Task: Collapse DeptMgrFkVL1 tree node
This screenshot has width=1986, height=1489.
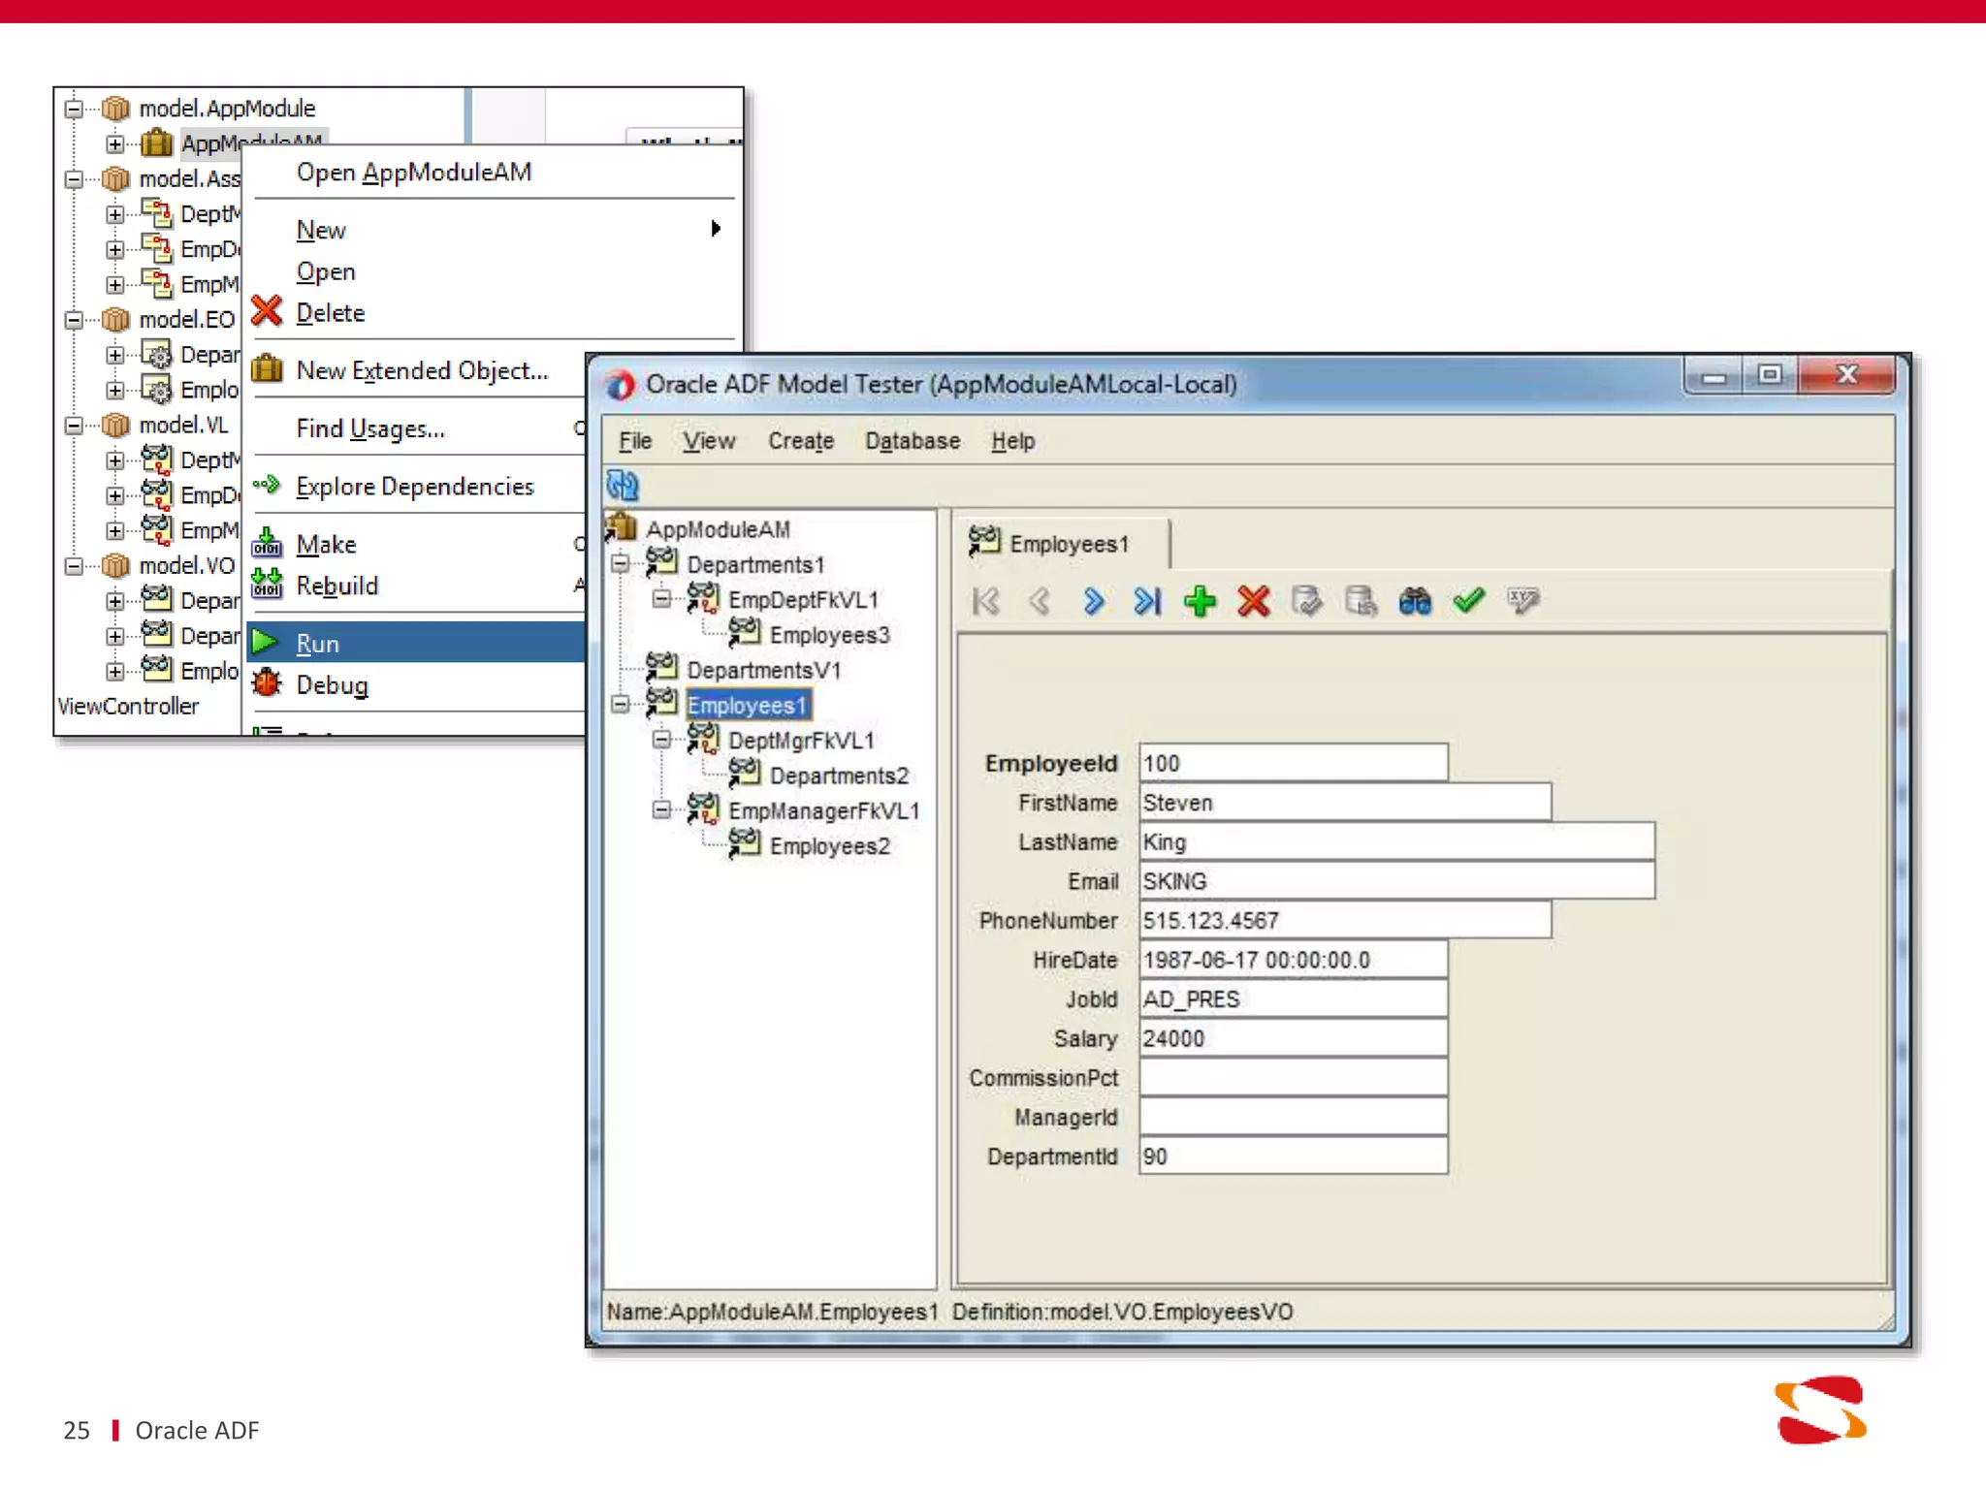Action: pos(661,740)
